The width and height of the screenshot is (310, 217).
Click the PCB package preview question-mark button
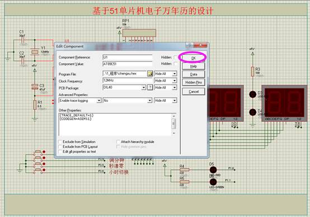click(150, 87)
